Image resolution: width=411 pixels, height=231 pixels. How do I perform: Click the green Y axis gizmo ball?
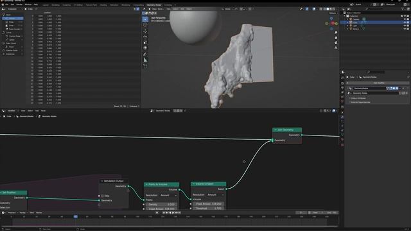coord(337,24)
